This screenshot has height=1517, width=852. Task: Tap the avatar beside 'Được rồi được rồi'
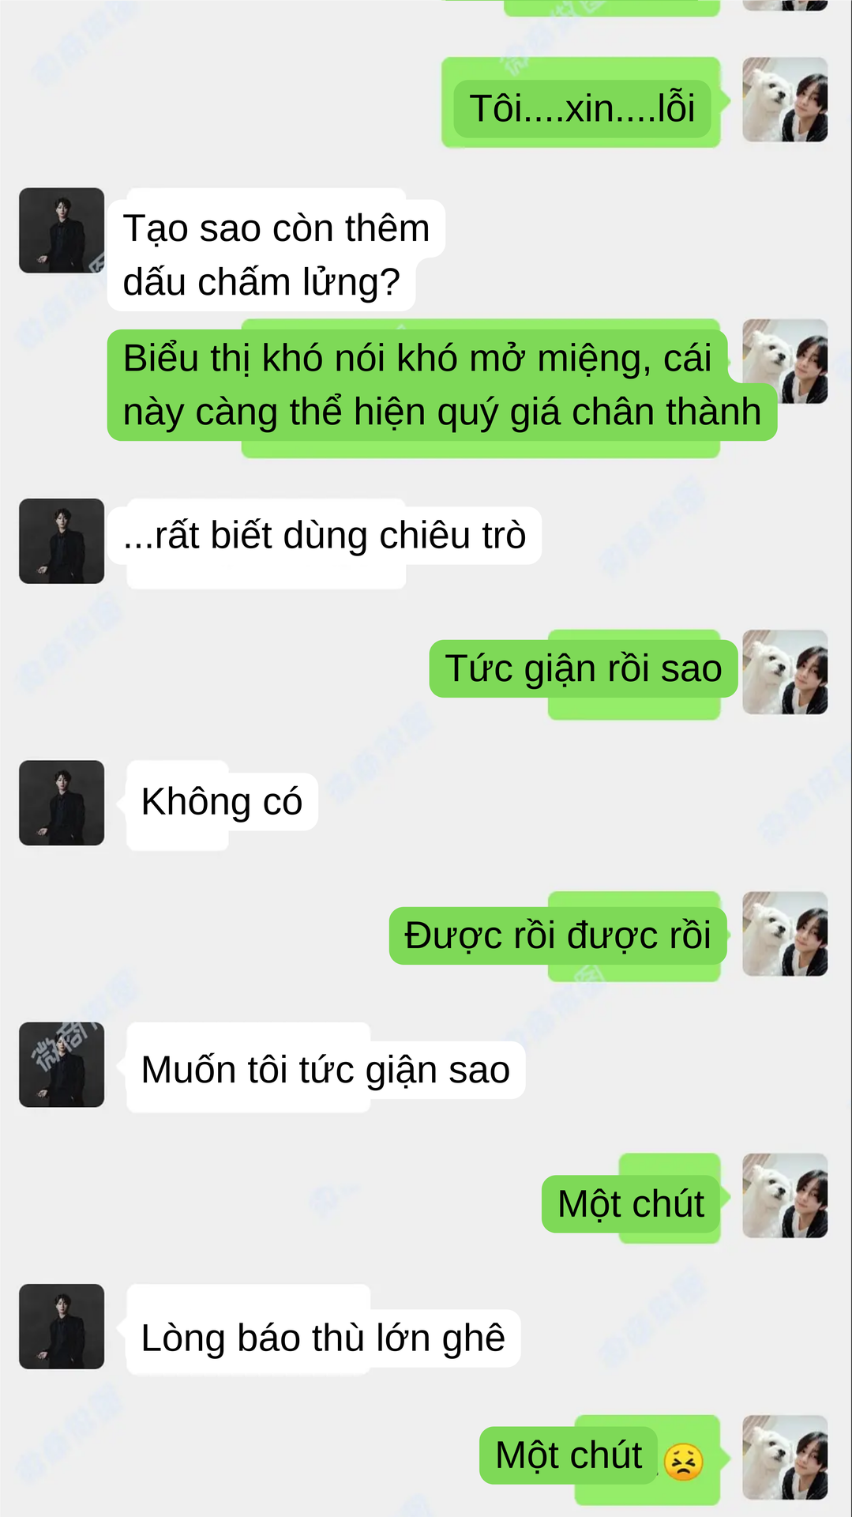coord(785,934)
